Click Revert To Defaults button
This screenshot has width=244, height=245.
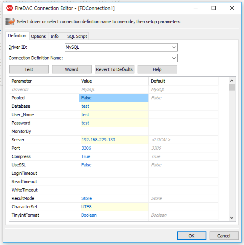(114, 69)
